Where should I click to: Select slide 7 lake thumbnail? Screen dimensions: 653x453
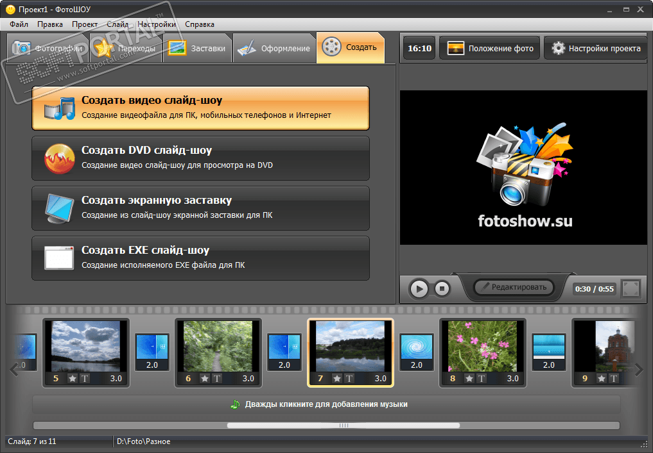click(350, 346)
